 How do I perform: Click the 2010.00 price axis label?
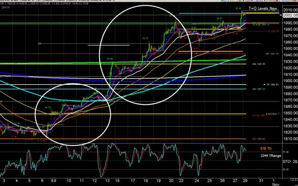(x=290, y=10)
